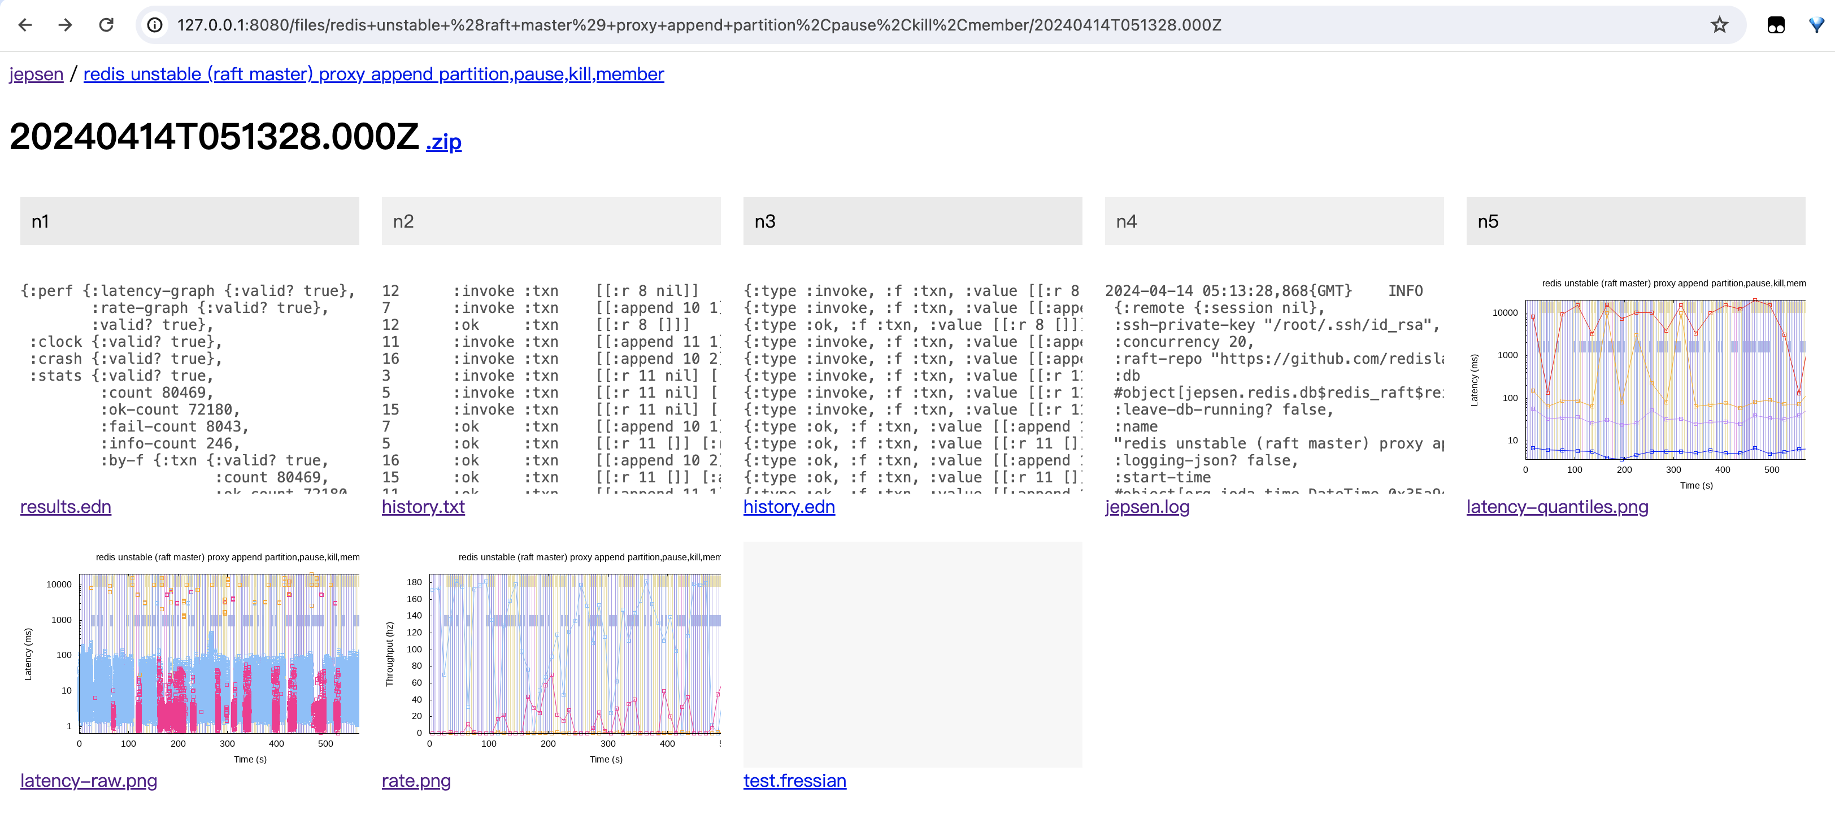Click the ':fail-count 8043,' line in results preview

[175, 426]
